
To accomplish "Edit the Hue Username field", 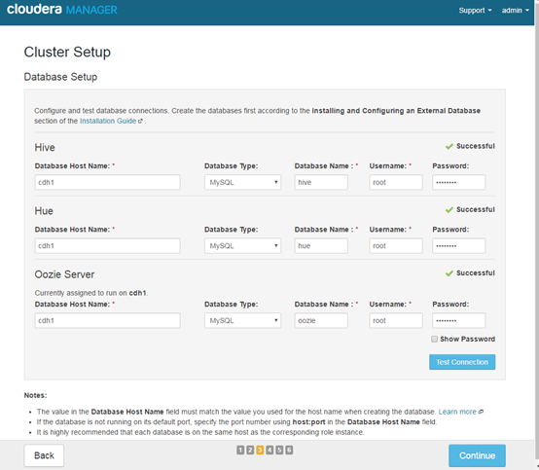I will coord(396,246).
